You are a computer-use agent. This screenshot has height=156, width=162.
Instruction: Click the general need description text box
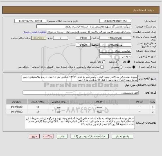click(80, 78)
